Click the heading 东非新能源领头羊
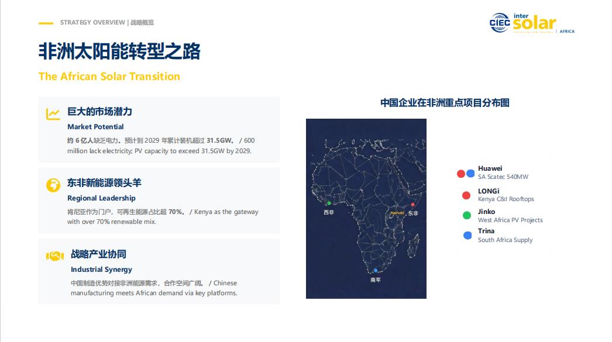Viewport: 612px width, 342px height. (104, 183)
